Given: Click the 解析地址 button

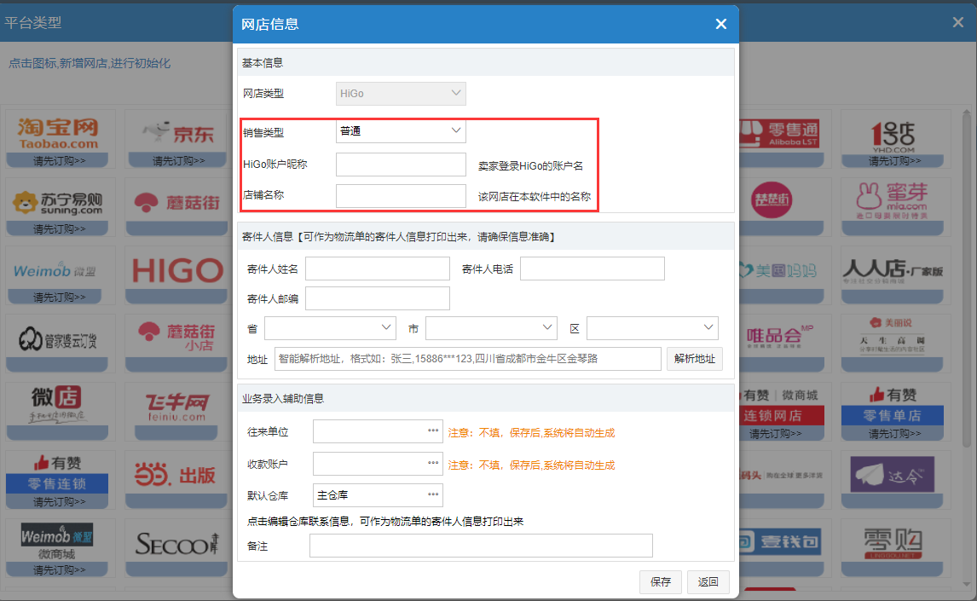Looking at the screenshot, I should pos(695,359).
